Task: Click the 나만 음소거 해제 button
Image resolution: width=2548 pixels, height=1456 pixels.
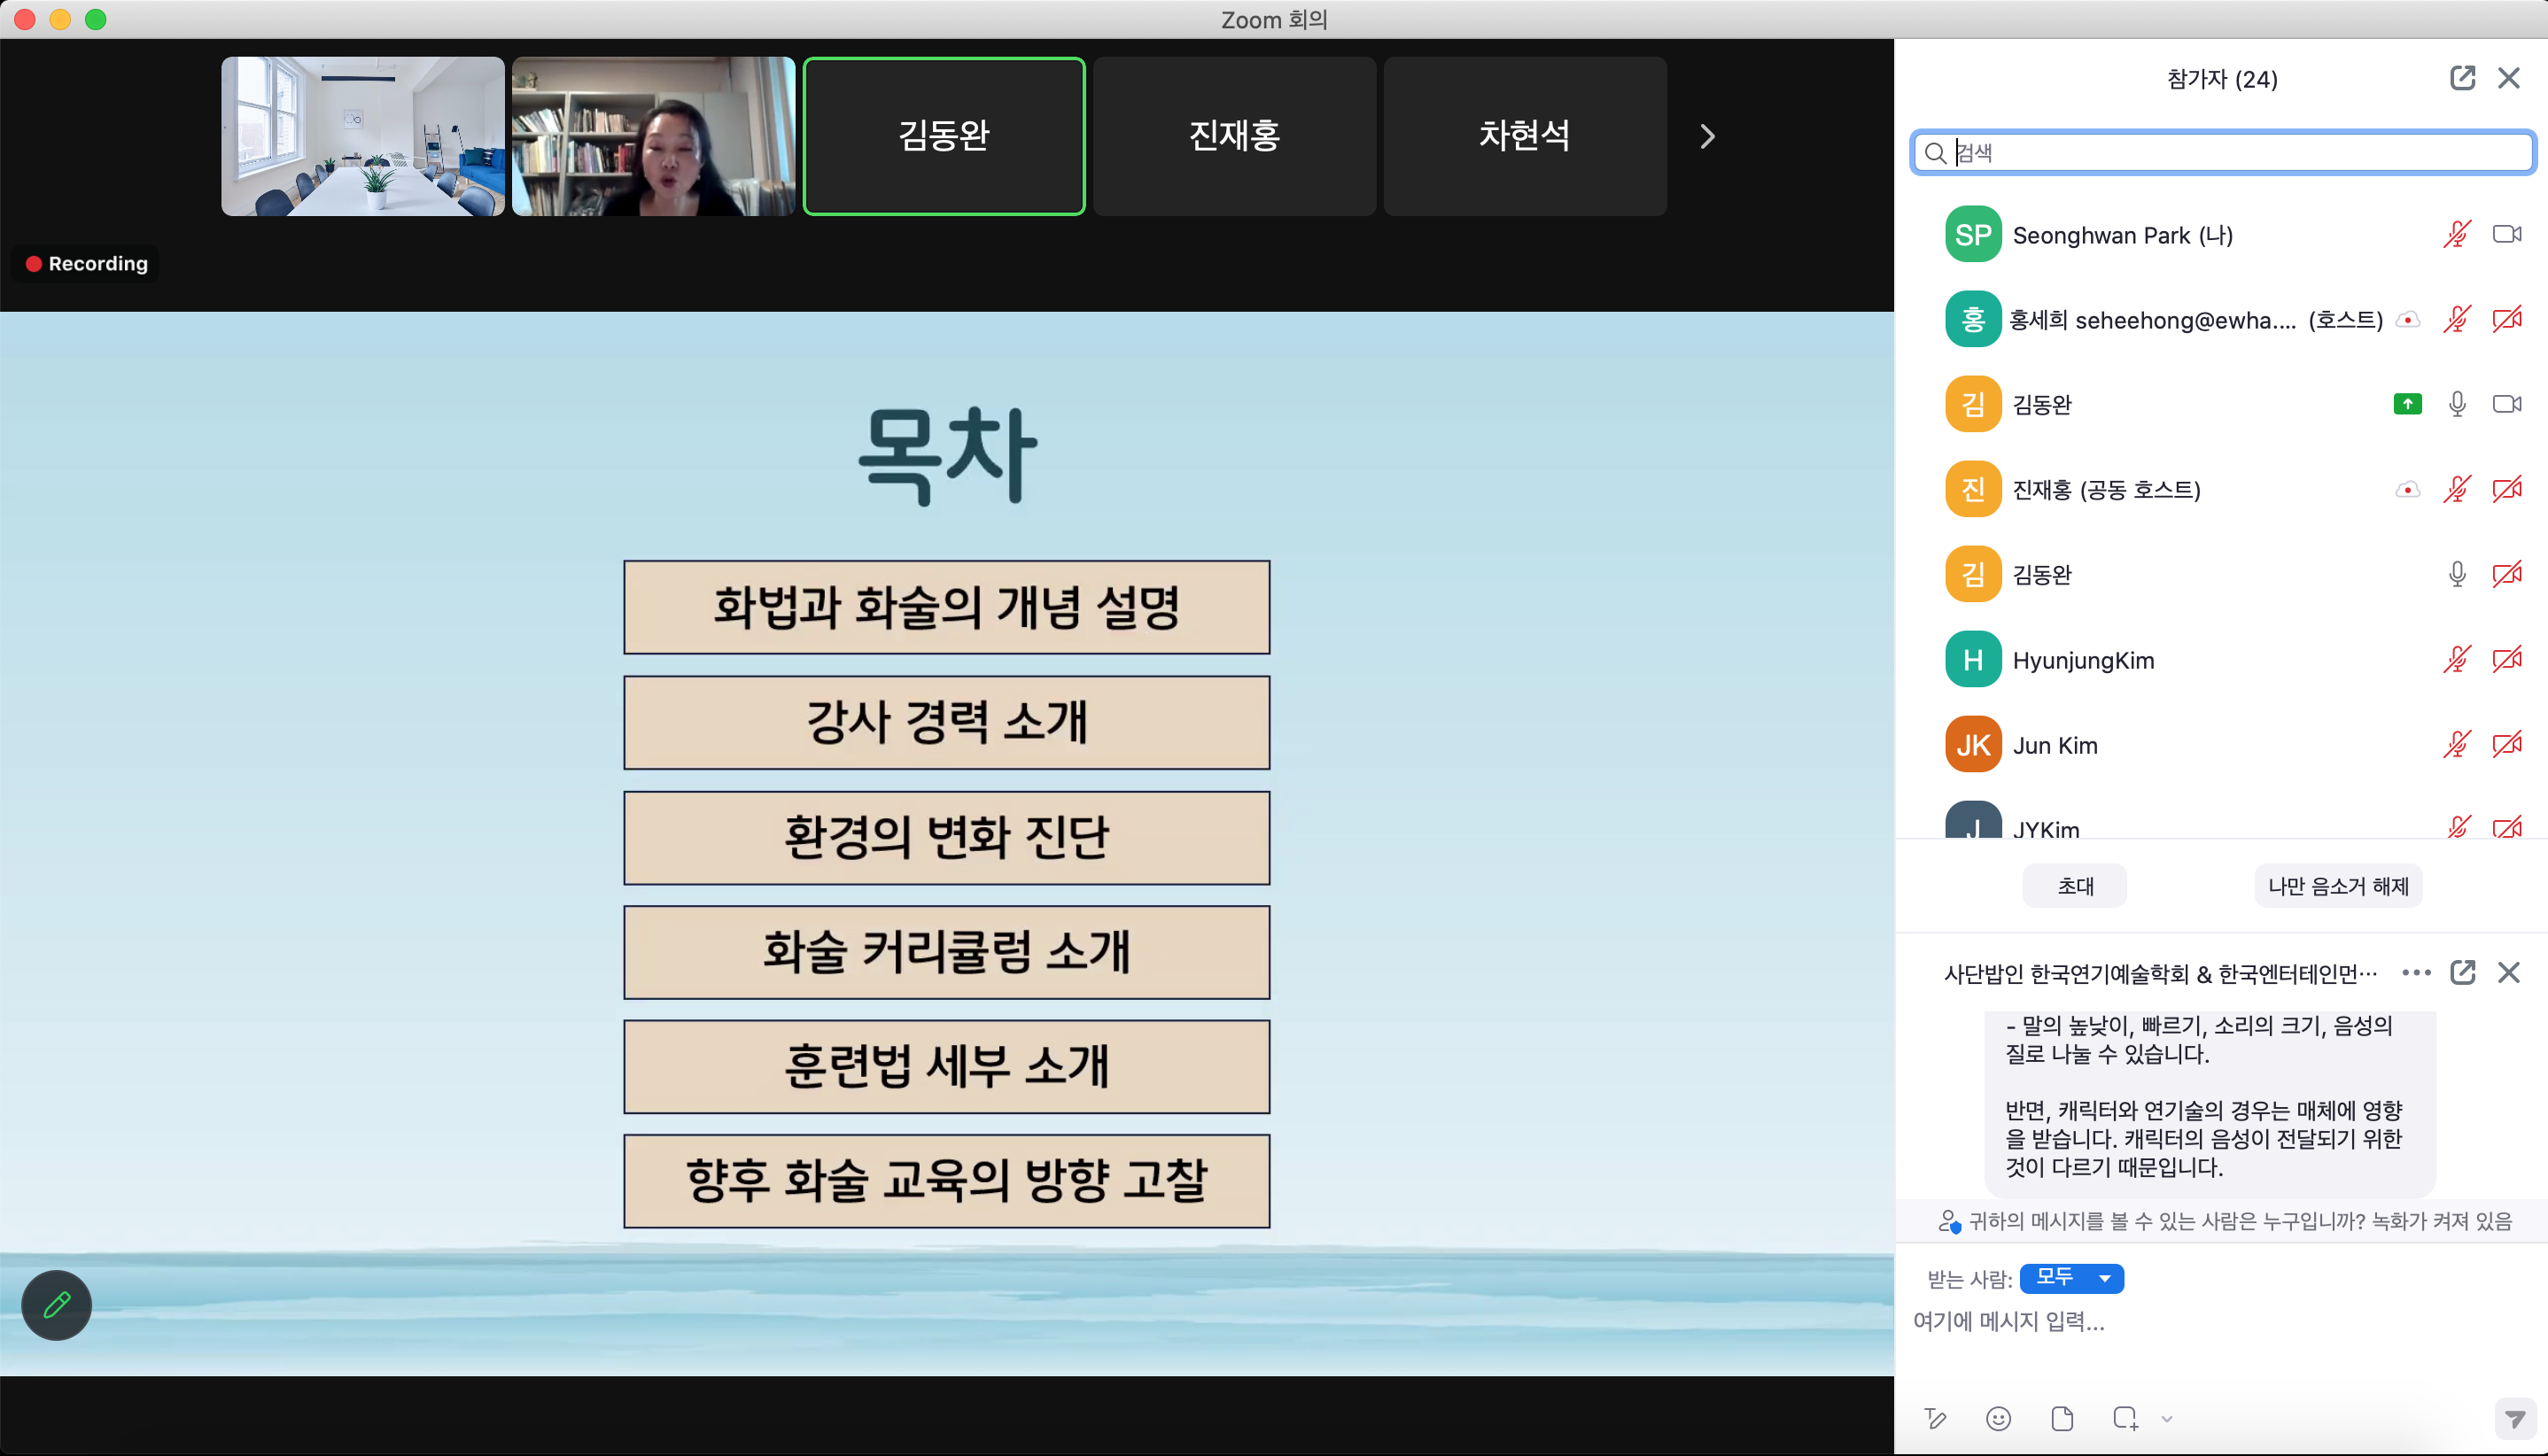Action: [2338, 886]
